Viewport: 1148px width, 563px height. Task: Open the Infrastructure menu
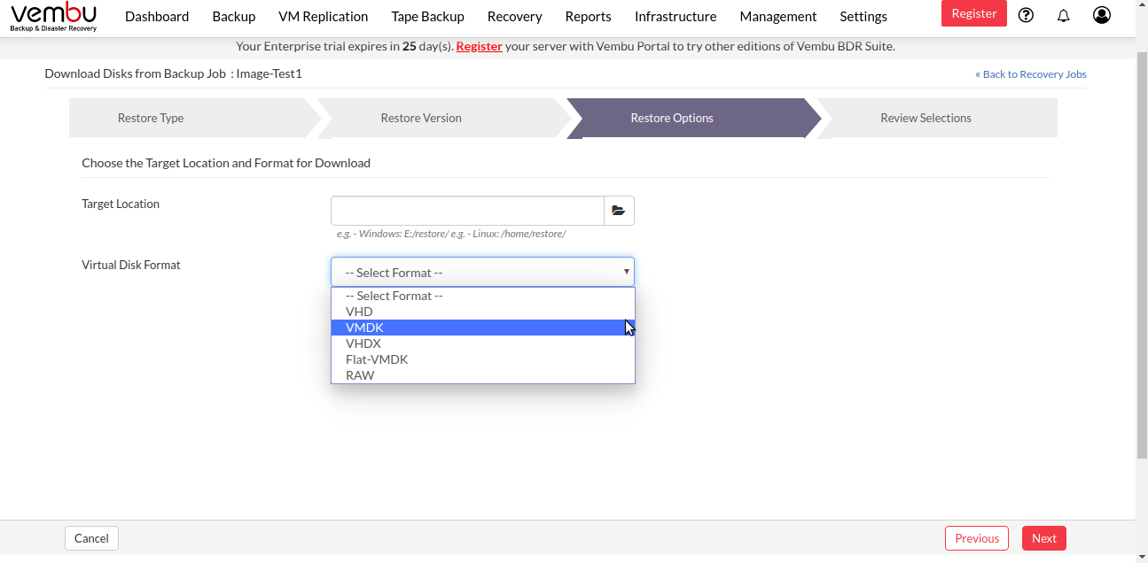click(x=676, y=16)
